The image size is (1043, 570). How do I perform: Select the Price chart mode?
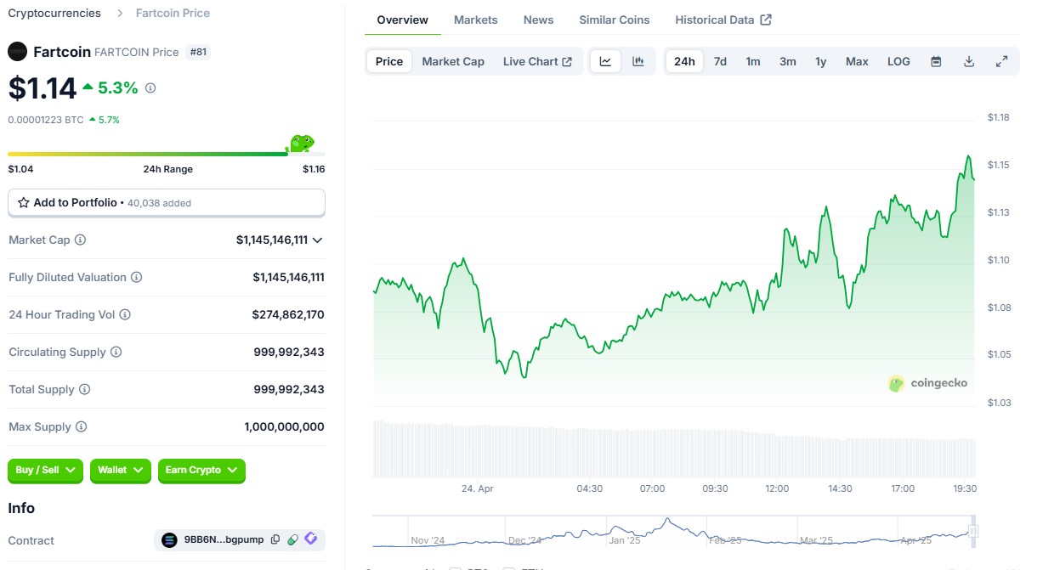389,61
